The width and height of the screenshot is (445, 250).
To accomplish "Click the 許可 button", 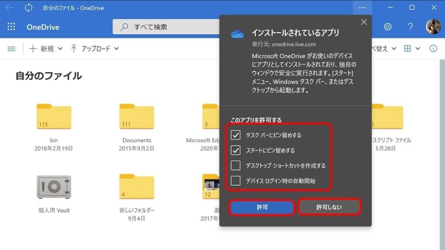I will (261, 207).
